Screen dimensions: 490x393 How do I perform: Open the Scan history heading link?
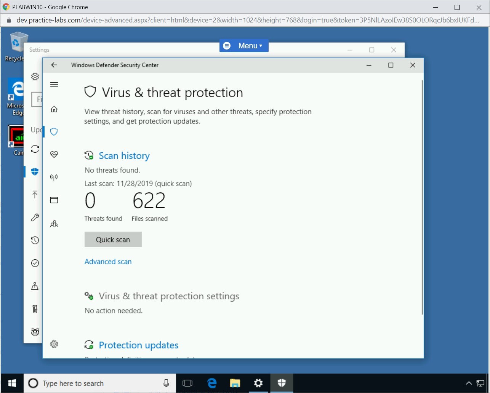(x=124, y=156)
